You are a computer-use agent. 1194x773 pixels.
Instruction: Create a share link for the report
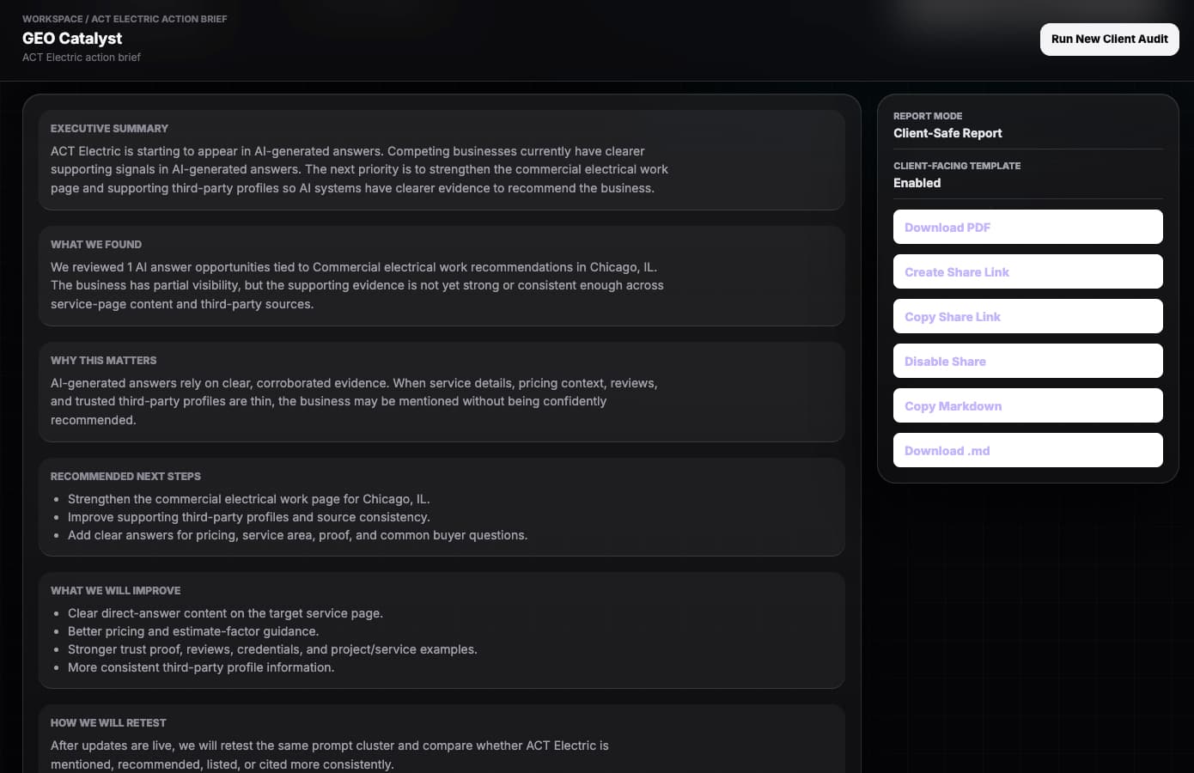click(1027, 271)
